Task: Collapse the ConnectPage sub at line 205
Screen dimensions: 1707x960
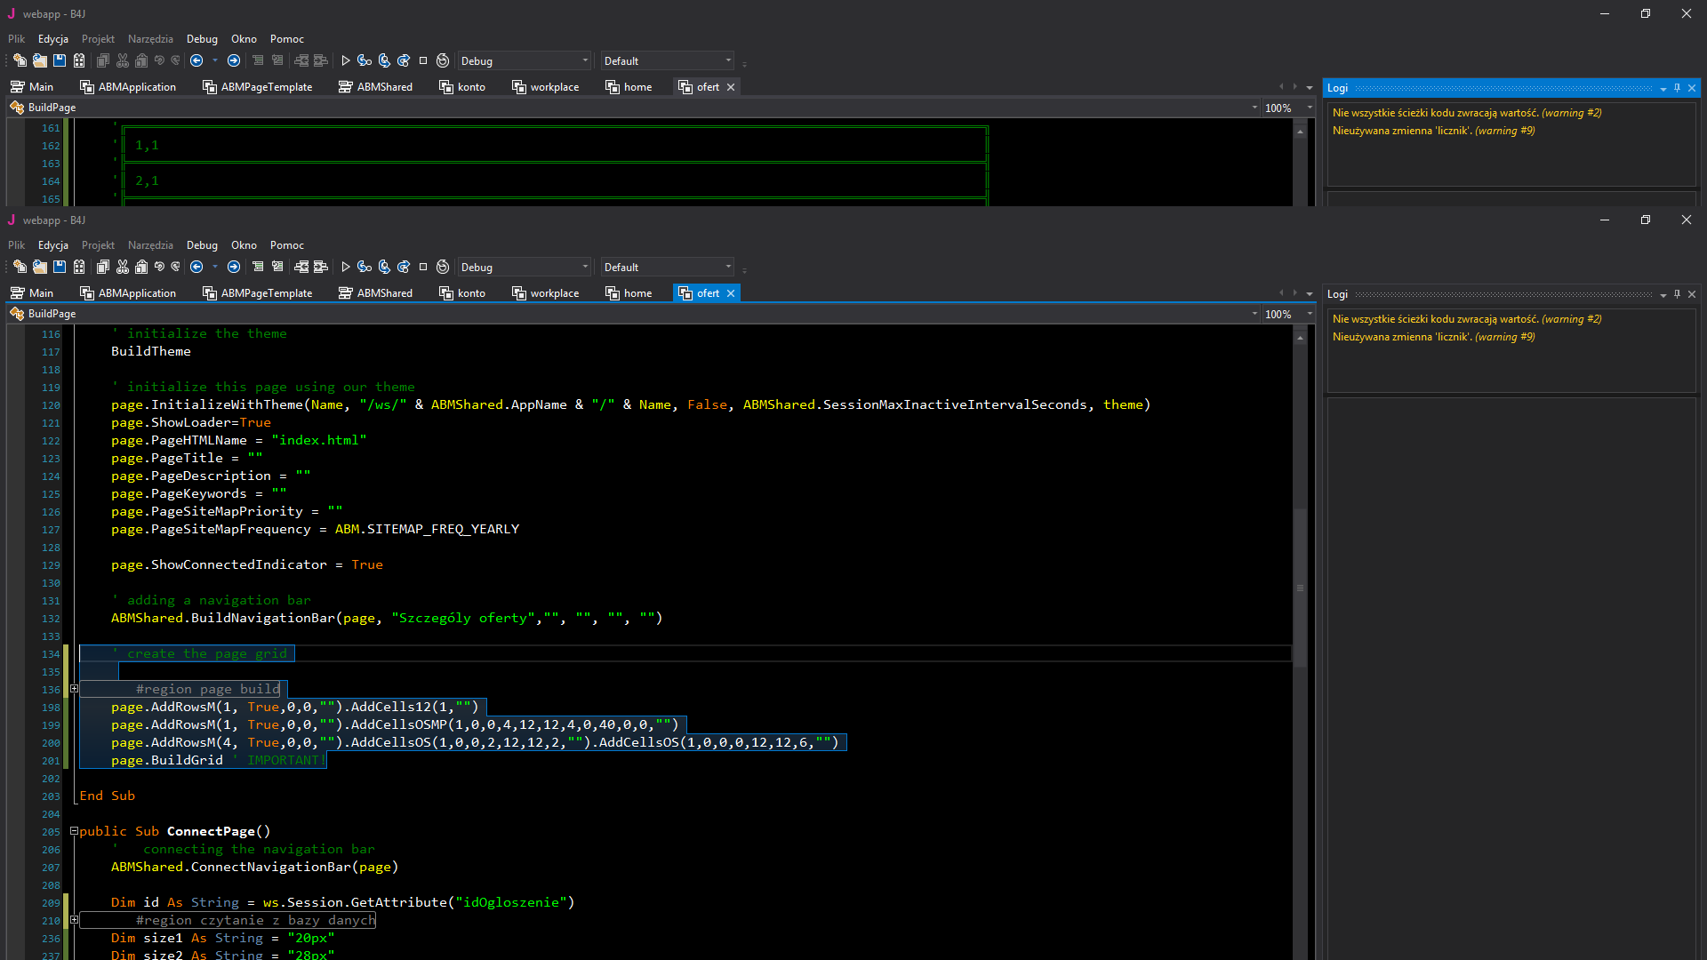Action: [75, 831]
